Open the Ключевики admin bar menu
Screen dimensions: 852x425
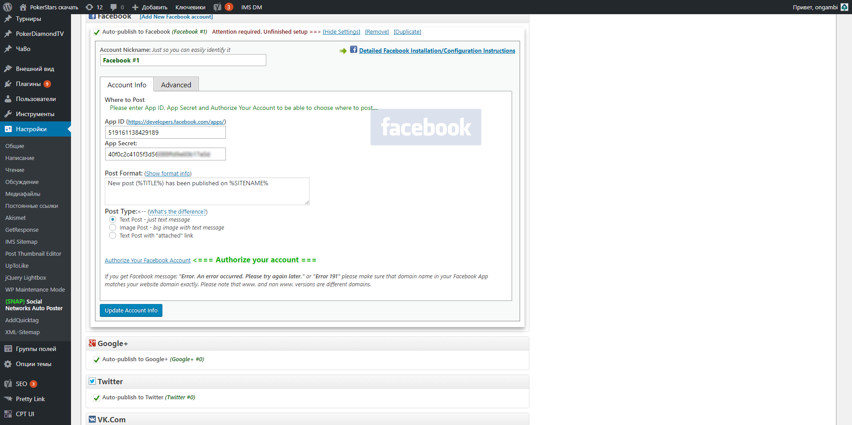(x=190, y=7)
